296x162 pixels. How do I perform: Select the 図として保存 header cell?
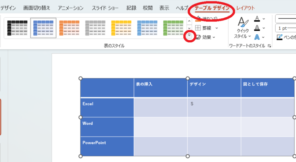(x=268, y=88)
